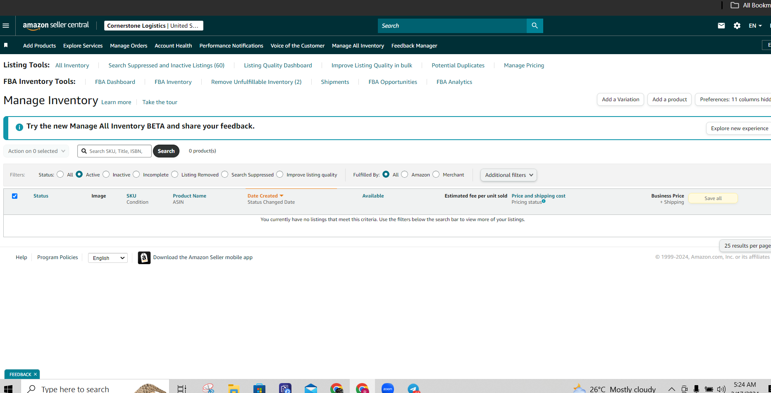The height and width of the screenshot is (393, 771).
Task: Click the info icon in BETA banner
Action: point(19,127)
